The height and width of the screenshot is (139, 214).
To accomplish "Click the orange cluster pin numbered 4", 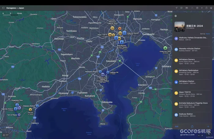I will 120,28.
